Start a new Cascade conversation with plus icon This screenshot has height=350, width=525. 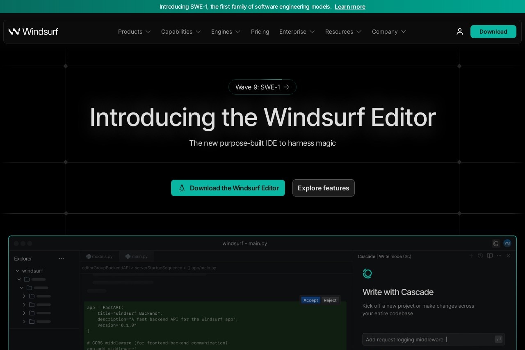click(471, 256)
